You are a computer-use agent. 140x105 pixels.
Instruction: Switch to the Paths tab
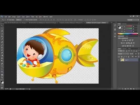pyautogui.click(x=129, y=49)
